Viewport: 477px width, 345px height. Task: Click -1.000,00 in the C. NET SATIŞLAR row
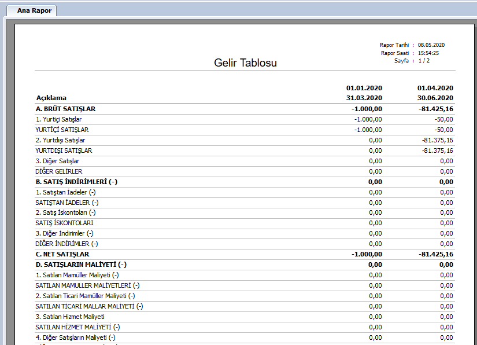pos(366,254)
